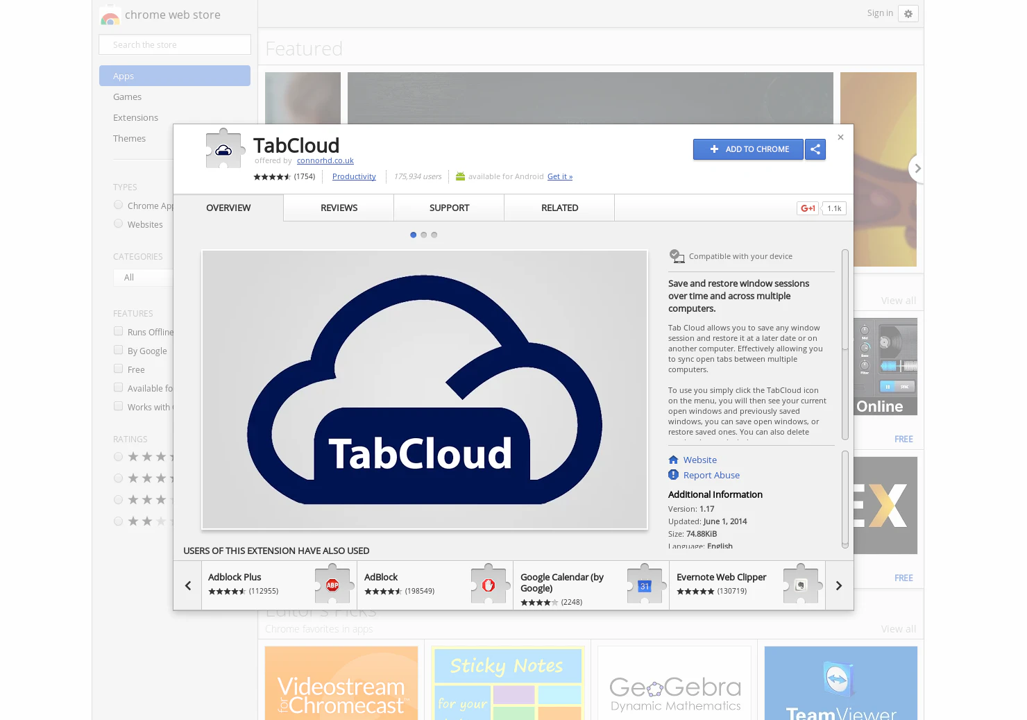Open the GeoGebra app tile
This screenshot has width=1027, height=720.
pos(674,683)
